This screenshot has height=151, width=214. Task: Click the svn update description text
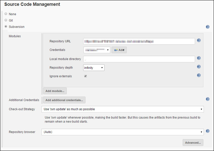(122, 120)
